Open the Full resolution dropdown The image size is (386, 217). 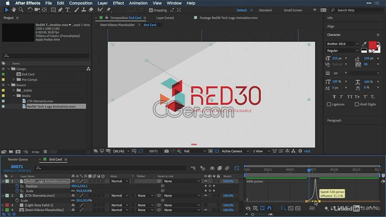click(194, 151)
